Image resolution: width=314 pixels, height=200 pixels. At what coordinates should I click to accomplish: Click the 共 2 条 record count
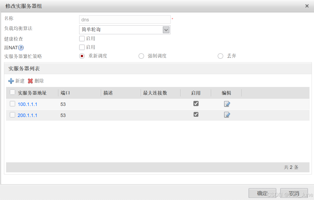[291, 167]
